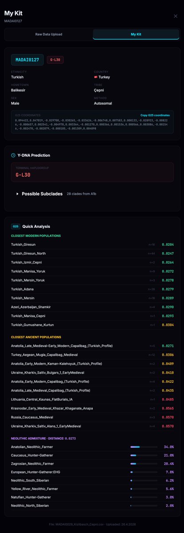The height and width of the screenshot is (533, 184).
Task: Select the My Kit tab
Action: pos(136,34)
